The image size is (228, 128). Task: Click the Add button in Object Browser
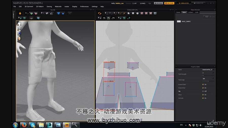[206, 17]
